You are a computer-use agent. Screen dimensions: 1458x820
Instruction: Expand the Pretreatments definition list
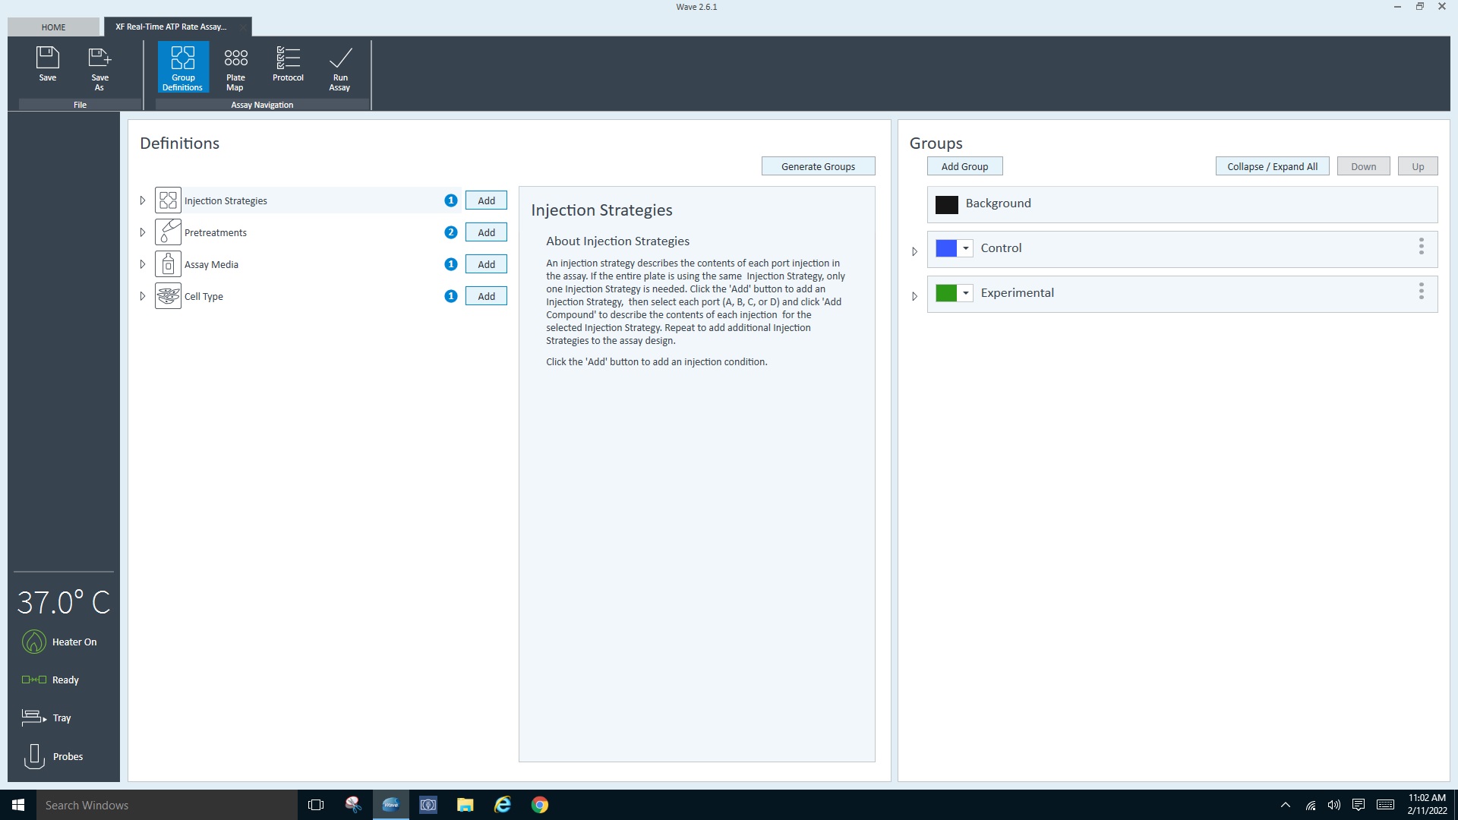pos(142,232)
